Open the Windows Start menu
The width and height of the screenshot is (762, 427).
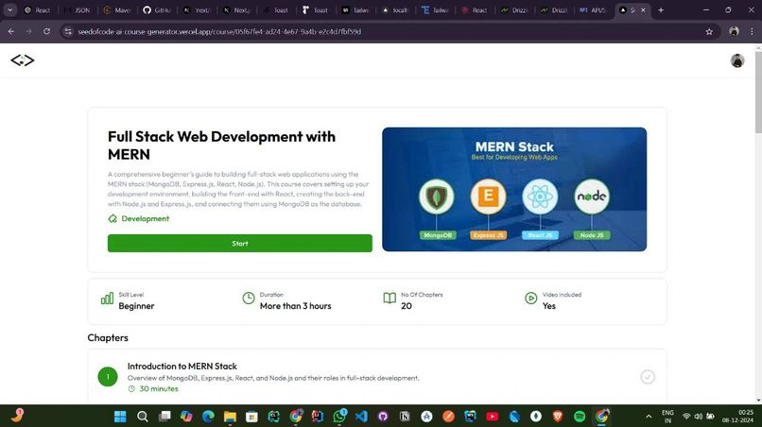click(120, 417)
